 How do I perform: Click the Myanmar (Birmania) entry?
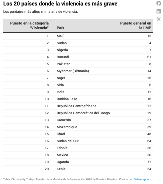tap(73, 71)
